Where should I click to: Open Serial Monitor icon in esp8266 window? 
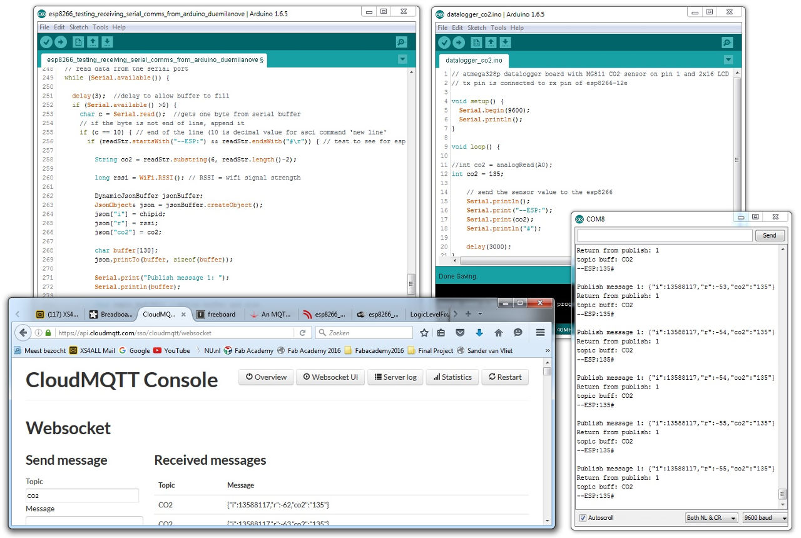(x=402, y=42)
